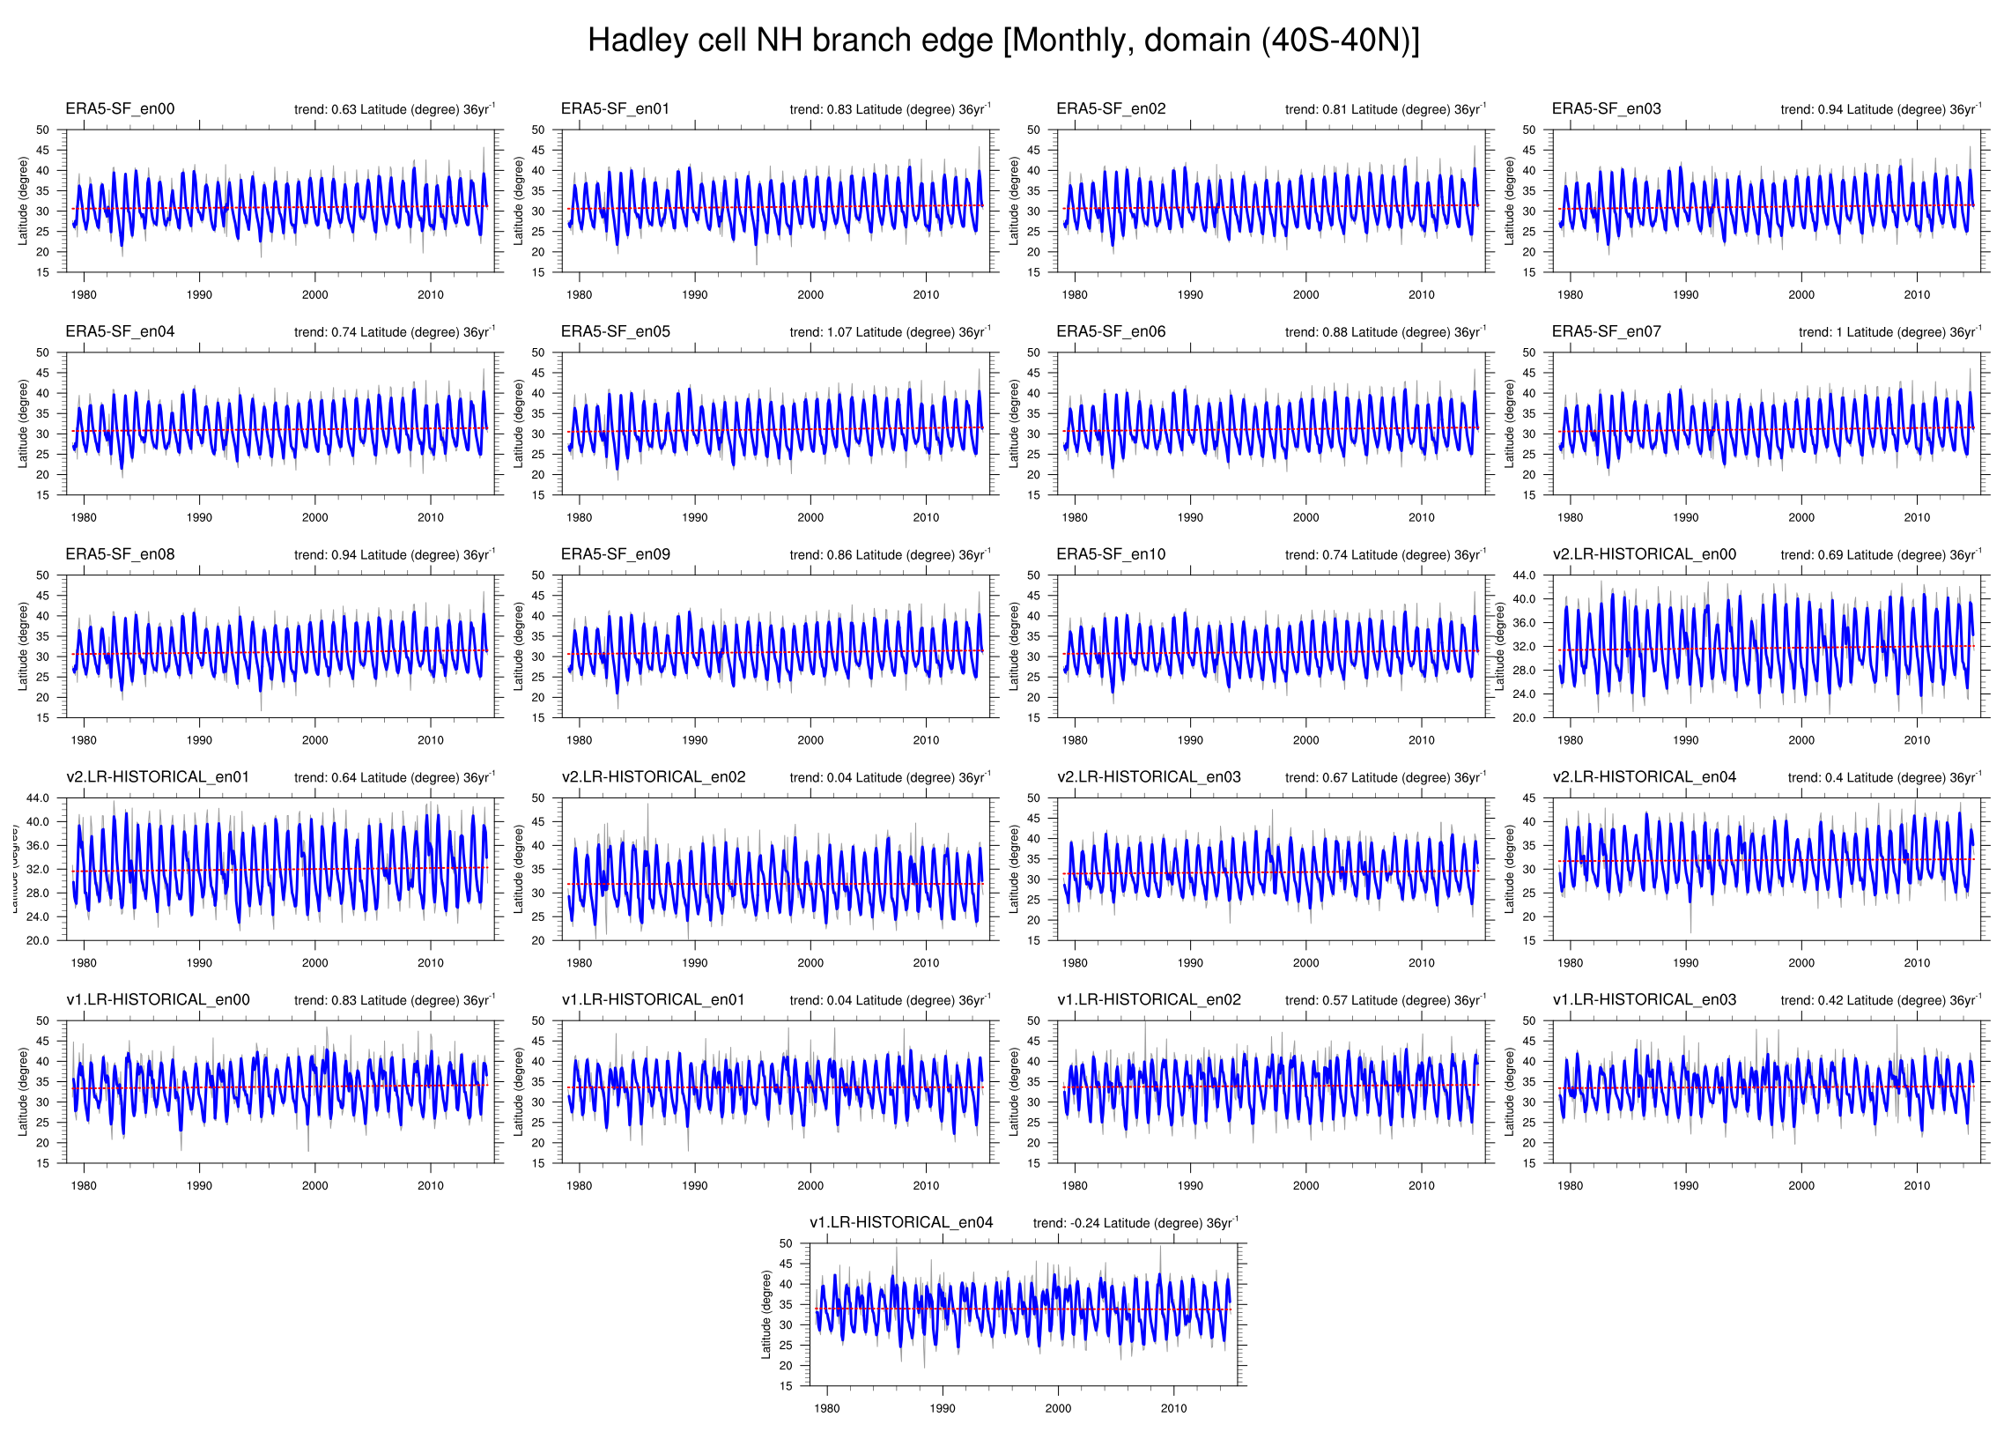Click the ERA5-SF_en07 chart thumbnail
The image size is (2004, 1439).
[x=1767, y=423]
